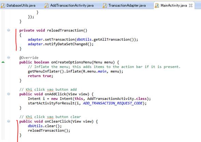Click the green override indicator triangle in gutter
Screen dimensions: 201x142
[x=3, y=62]
